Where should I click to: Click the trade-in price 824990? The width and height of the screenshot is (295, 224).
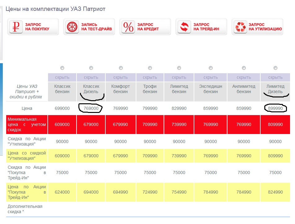coord(275,192)
